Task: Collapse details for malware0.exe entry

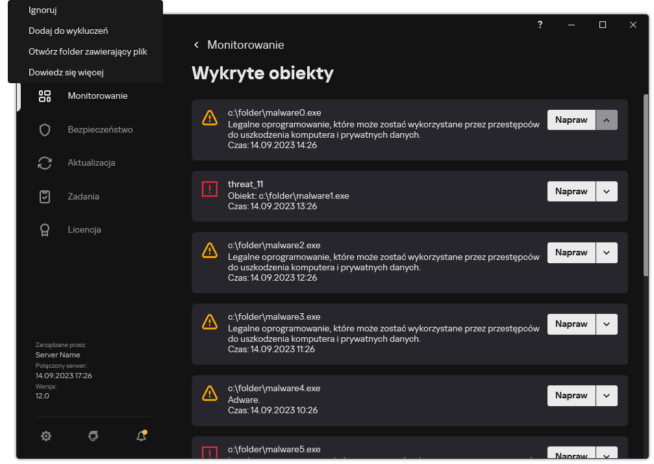Action: [x=607, y=120]
